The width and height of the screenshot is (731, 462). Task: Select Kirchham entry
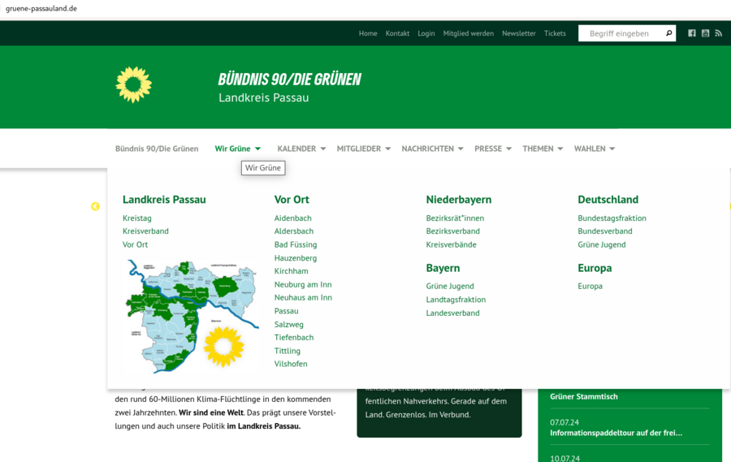pyautogui.click(x=291, y=271)
